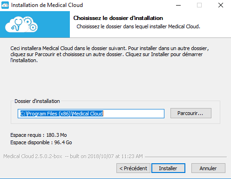Screen dimensions: 231x179
Task: Cancel setup with the Annuler button
Action: pos(208,168)
